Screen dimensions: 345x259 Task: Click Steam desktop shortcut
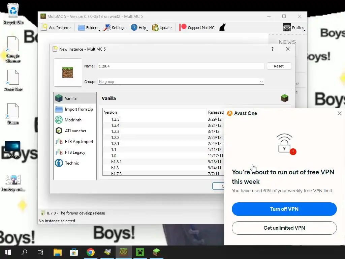click(13, 114)
